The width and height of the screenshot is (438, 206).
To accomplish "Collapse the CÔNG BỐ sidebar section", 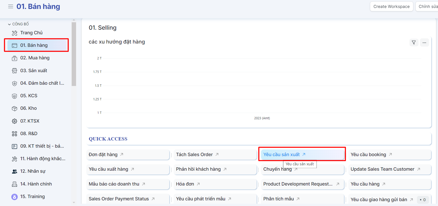I will point(10,24).
